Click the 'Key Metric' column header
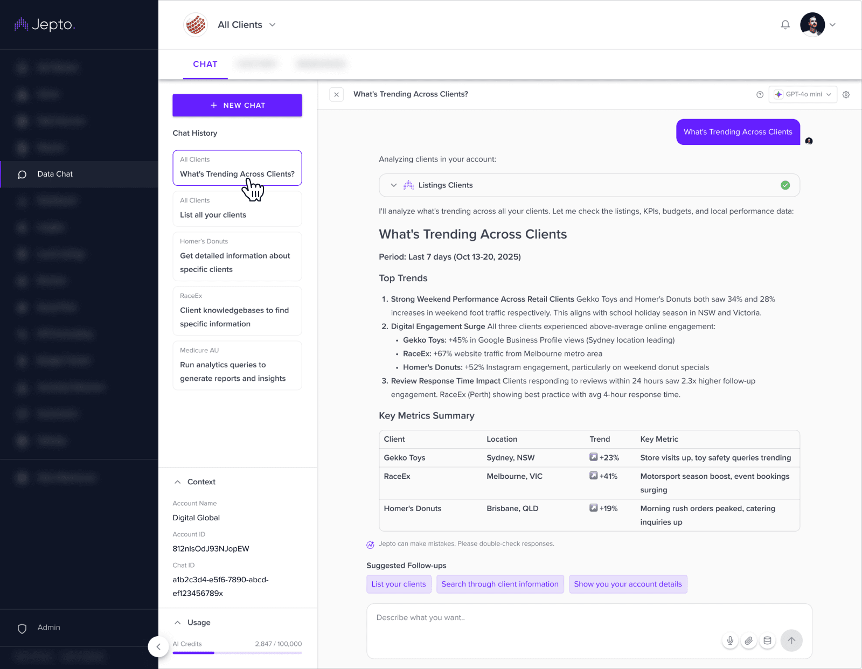This screenshot has width=862, height=669. (x=659, y=440)
